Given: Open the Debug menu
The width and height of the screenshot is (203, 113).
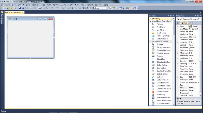Looking at the screenshot, I should [35, 5].
